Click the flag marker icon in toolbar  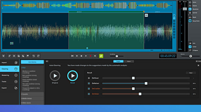[28, 56]
